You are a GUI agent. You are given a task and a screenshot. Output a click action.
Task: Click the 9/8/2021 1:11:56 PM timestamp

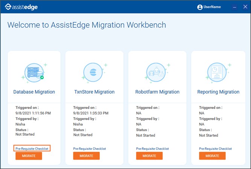[33, 113]
